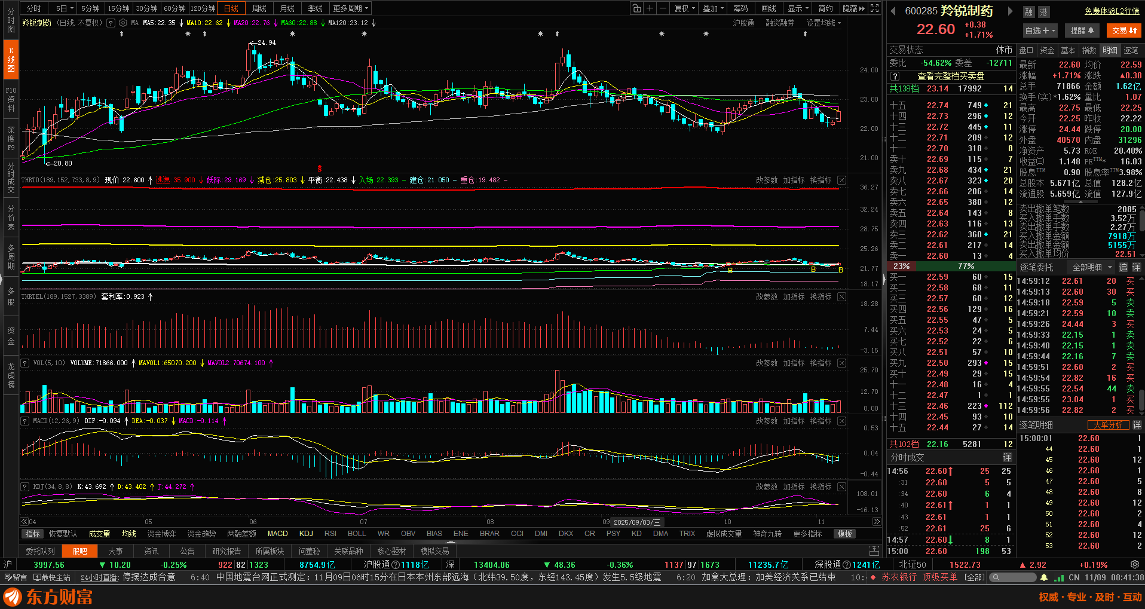Click the orange 交易 trade button
Viewport: 1145px width, 609px height.
tap(1124, 30)
